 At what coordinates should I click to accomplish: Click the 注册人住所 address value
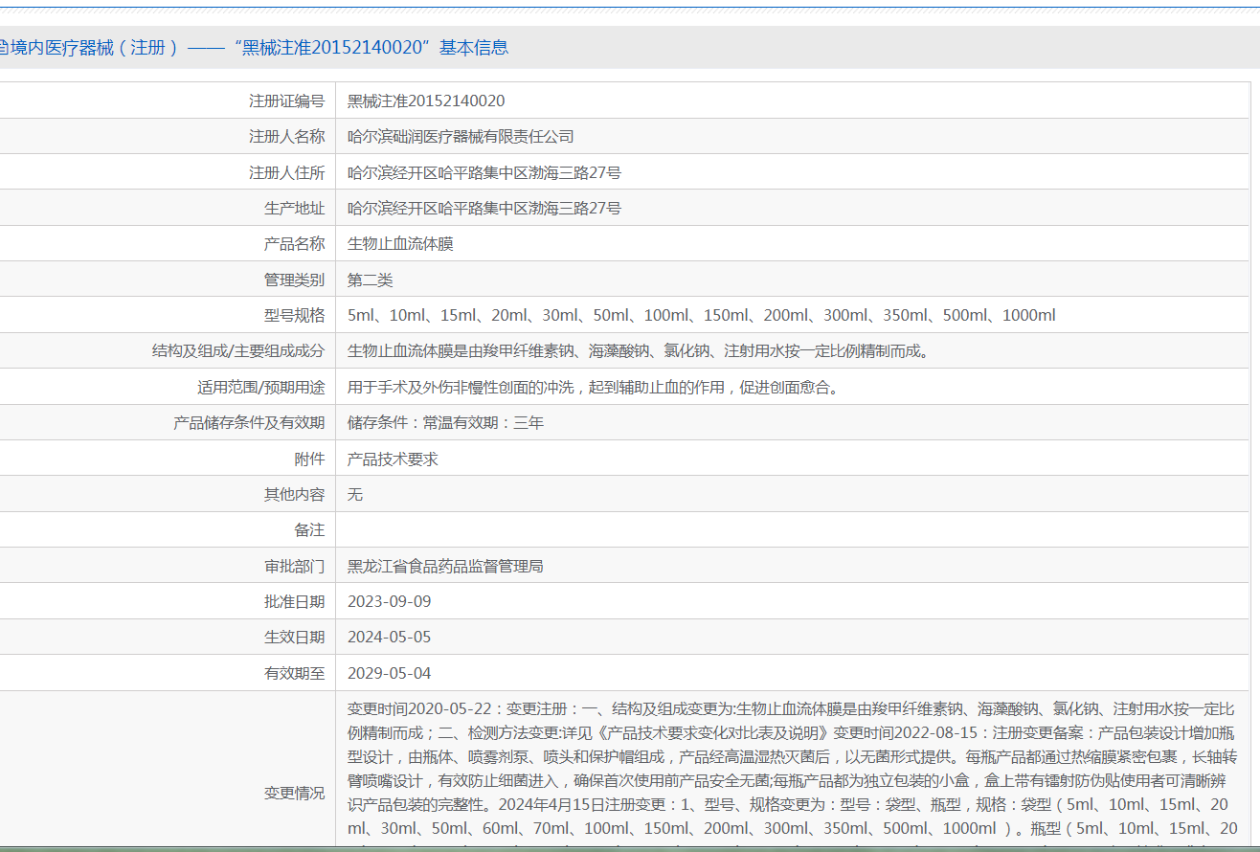tap(484, 173)
